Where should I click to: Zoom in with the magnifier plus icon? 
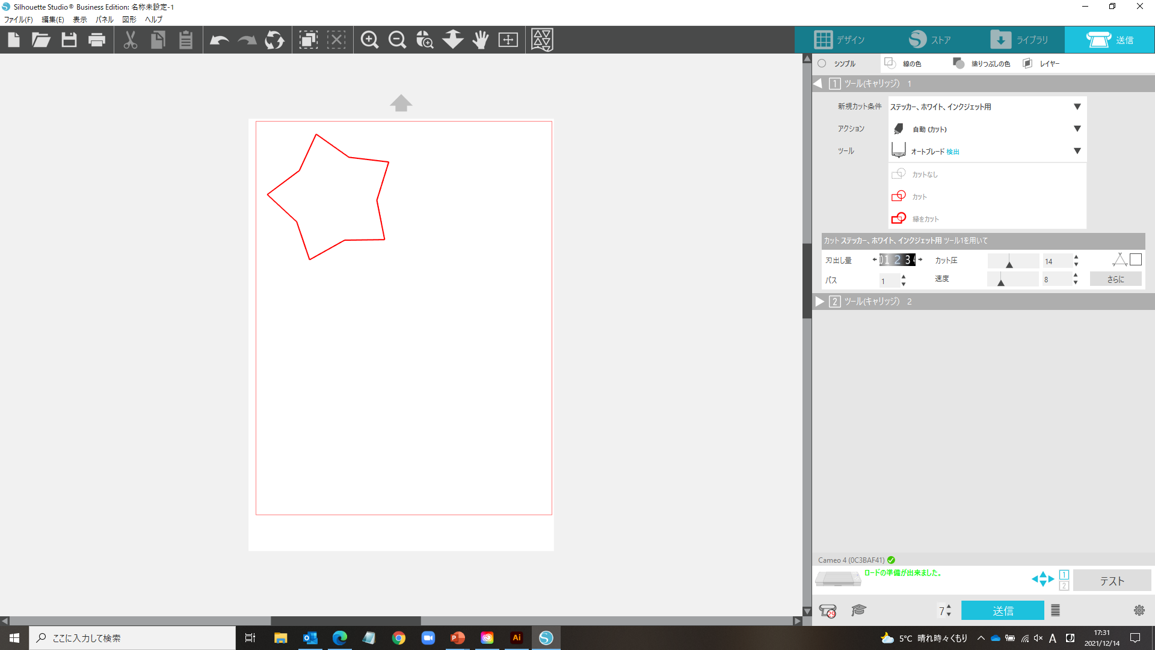pos(369,40)
